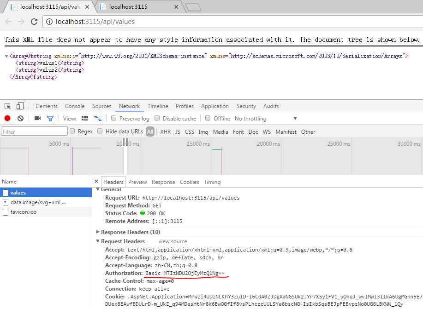This screenshot has height=309, width=423.
Task: Open the Timeline panel tab
Action: [158, 106]
